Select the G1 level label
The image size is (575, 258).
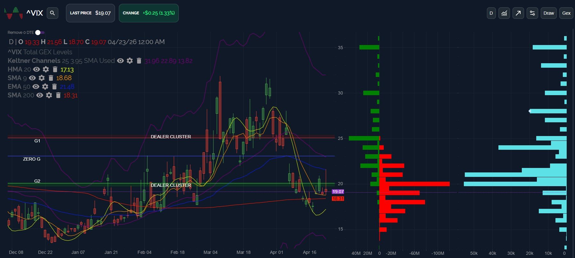click(x=37, y=141)
